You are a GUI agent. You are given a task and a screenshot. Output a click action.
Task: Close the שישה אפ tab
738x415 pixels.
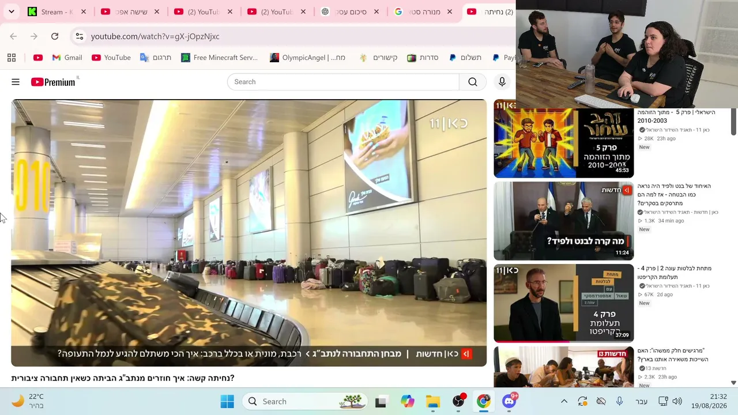157,12
